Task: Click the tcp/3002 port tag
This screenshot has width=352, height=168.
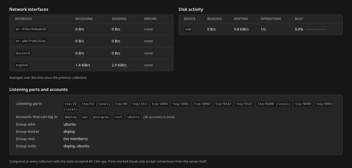Action: coord(202,104)
